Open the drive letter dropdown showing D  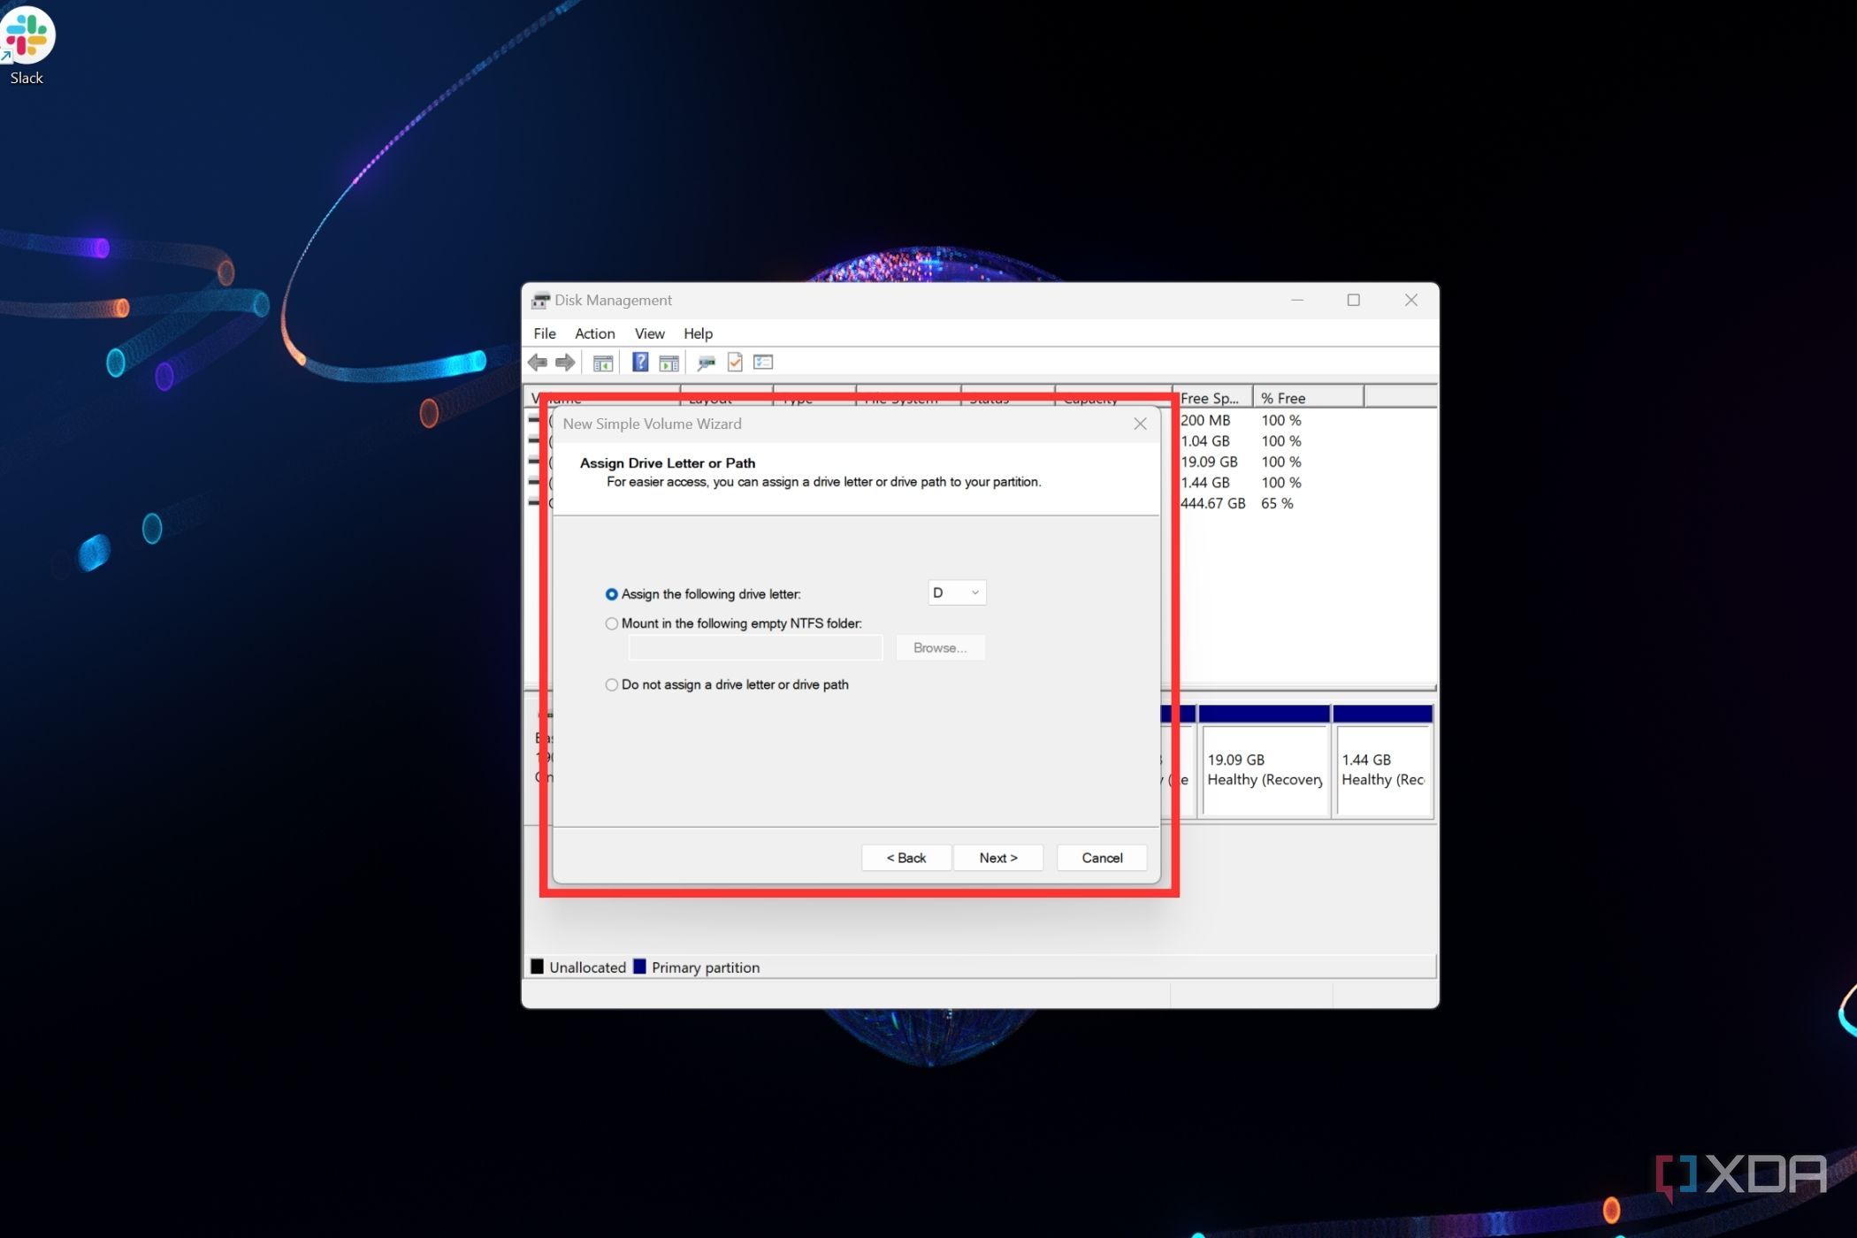956,592
